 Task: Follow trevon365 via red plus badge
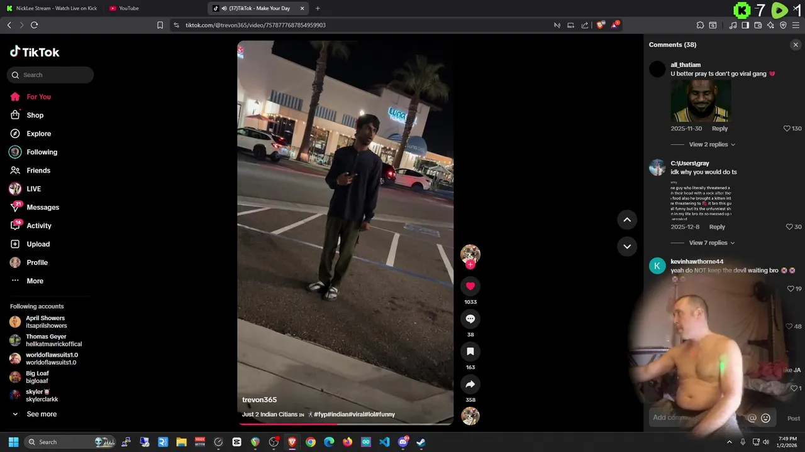(x=470, y=265)
